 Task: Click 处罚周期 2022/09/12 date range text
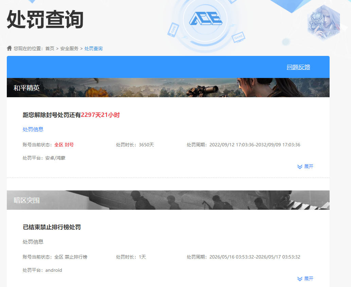(x=244, y=145)
